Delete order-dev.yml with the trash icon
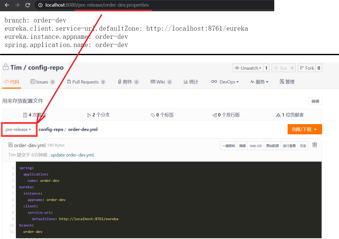The width and height of the screenshot is (339, 239). 315,145
